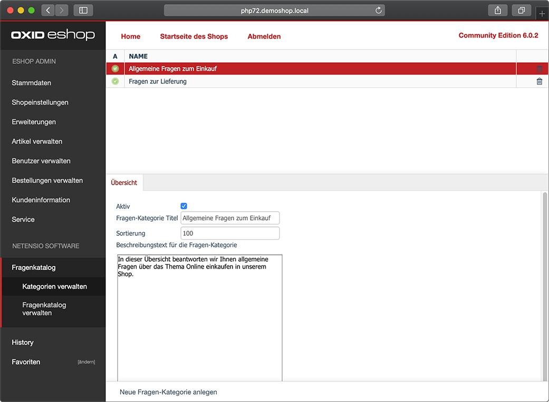Expand Artikel verwalten sidebar section
The width and height of the screenshot is (549, 402).
coord(37,141)
